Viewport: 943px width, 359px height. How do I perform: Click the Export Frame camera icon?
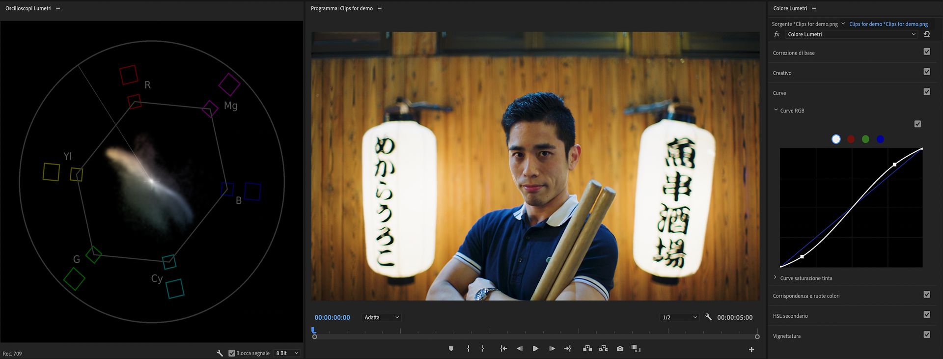pos(620,349)
